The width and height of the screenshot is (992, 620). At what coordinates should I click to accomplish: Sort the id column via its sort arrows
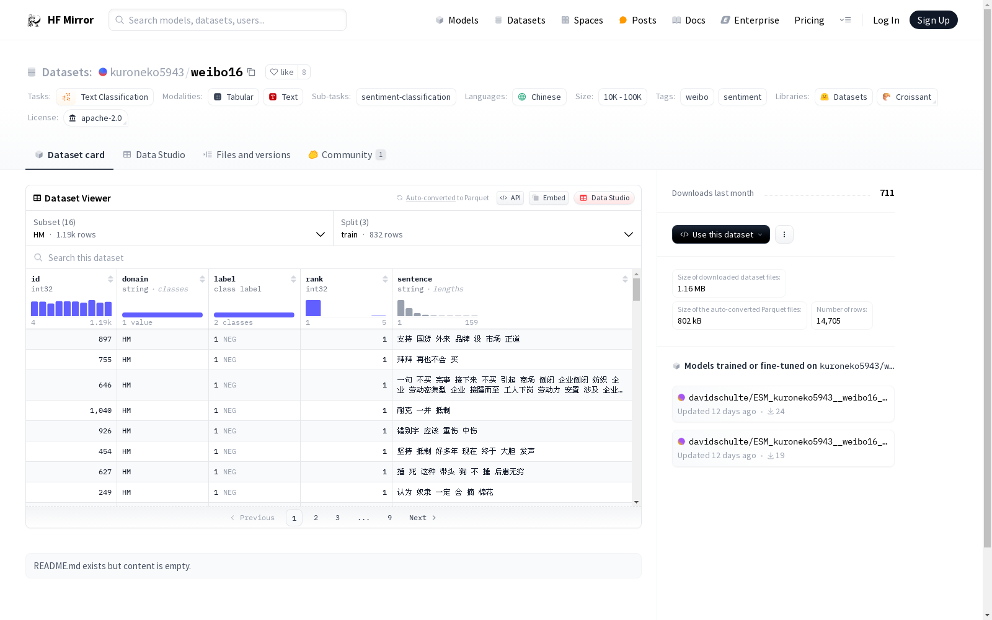(110, 279)
